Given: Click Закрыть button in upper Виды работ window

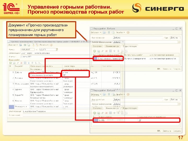Looking at the screenshot, I should point(177,69).
